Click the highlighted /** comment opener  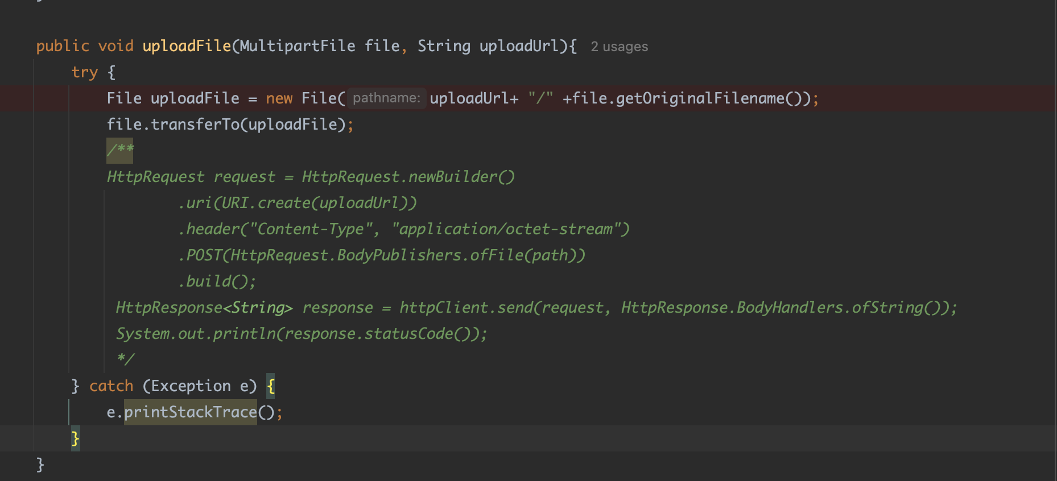click(x=120, y=150)
